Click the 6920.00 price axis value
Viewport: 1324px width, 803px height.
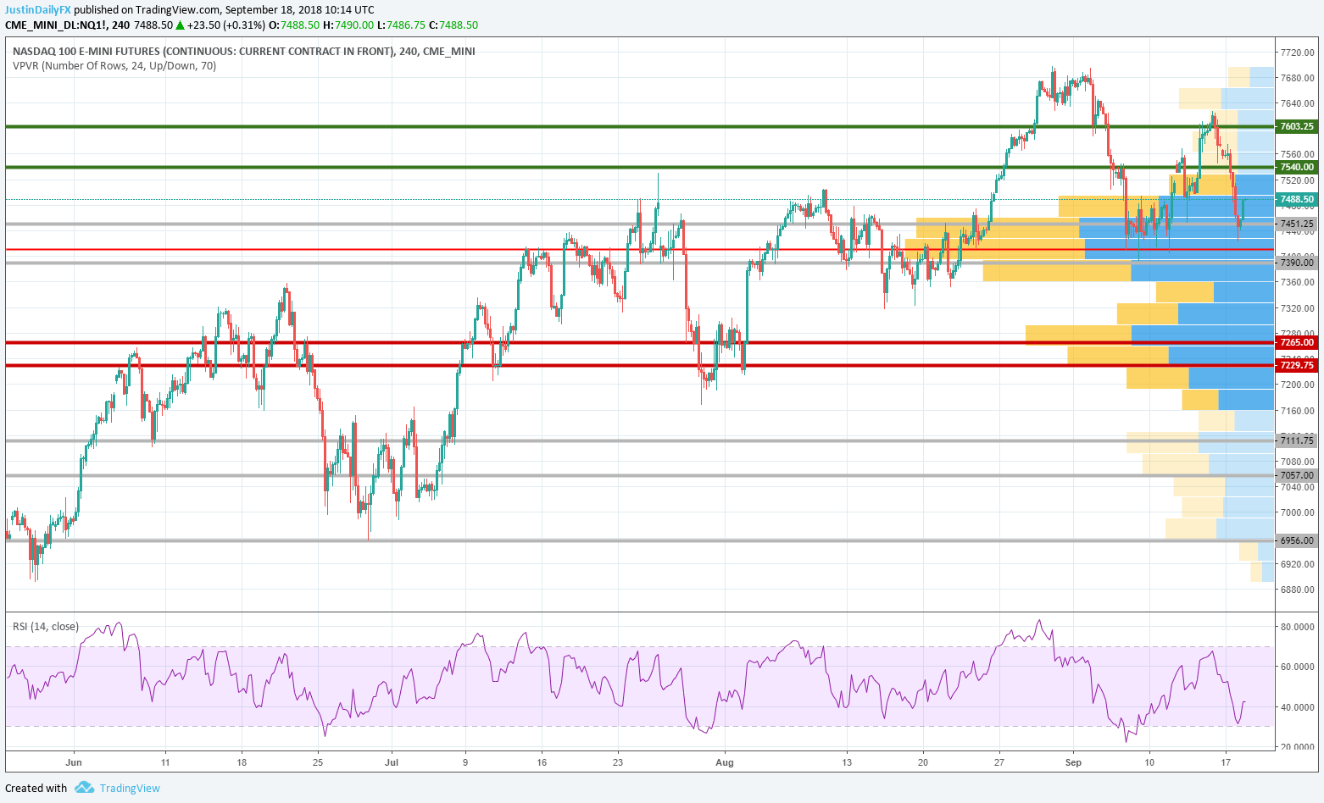coord(1297,564)
